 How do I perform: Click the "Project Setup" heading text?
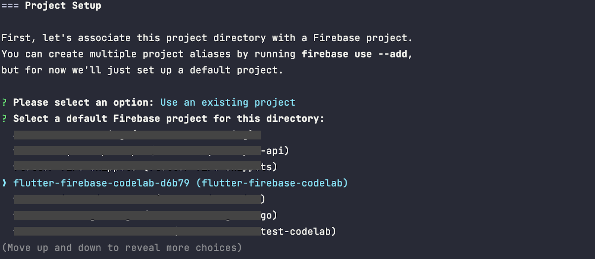(63, 6)
